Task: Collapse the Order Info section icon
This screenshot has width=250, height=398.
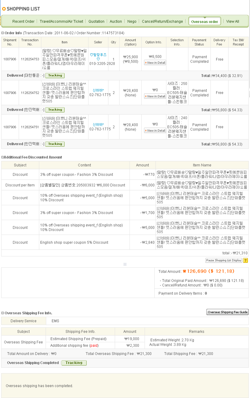Action: [x=3, y=33]
